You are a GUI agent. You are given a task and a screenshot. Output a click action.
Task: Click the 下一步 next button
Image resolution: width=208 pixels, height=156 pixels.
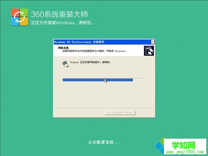point(128,113)
